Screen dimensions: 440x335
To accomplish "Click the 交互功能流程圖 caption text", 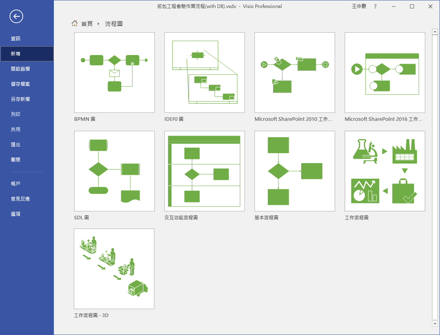I will pos(181,217).
